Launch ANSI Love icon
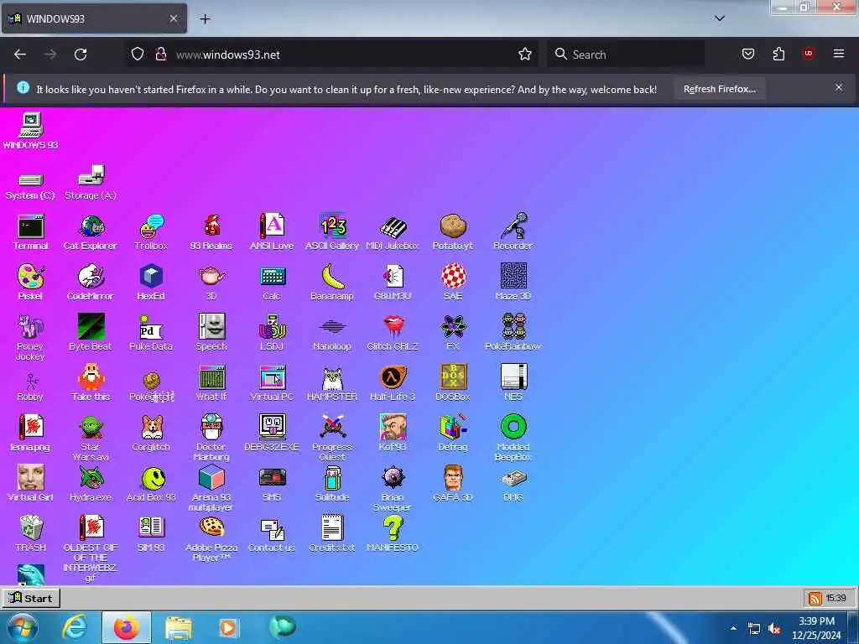The image size is (859, 644). click(272, 232)
